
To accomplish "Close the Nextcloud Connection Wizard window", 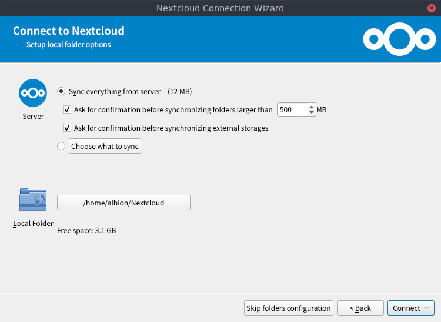I will 431,8.
